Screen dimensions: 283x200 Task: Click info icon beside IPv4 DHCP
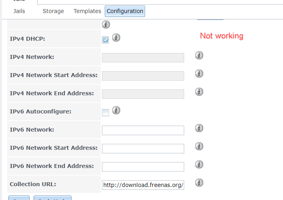(116, 38)
